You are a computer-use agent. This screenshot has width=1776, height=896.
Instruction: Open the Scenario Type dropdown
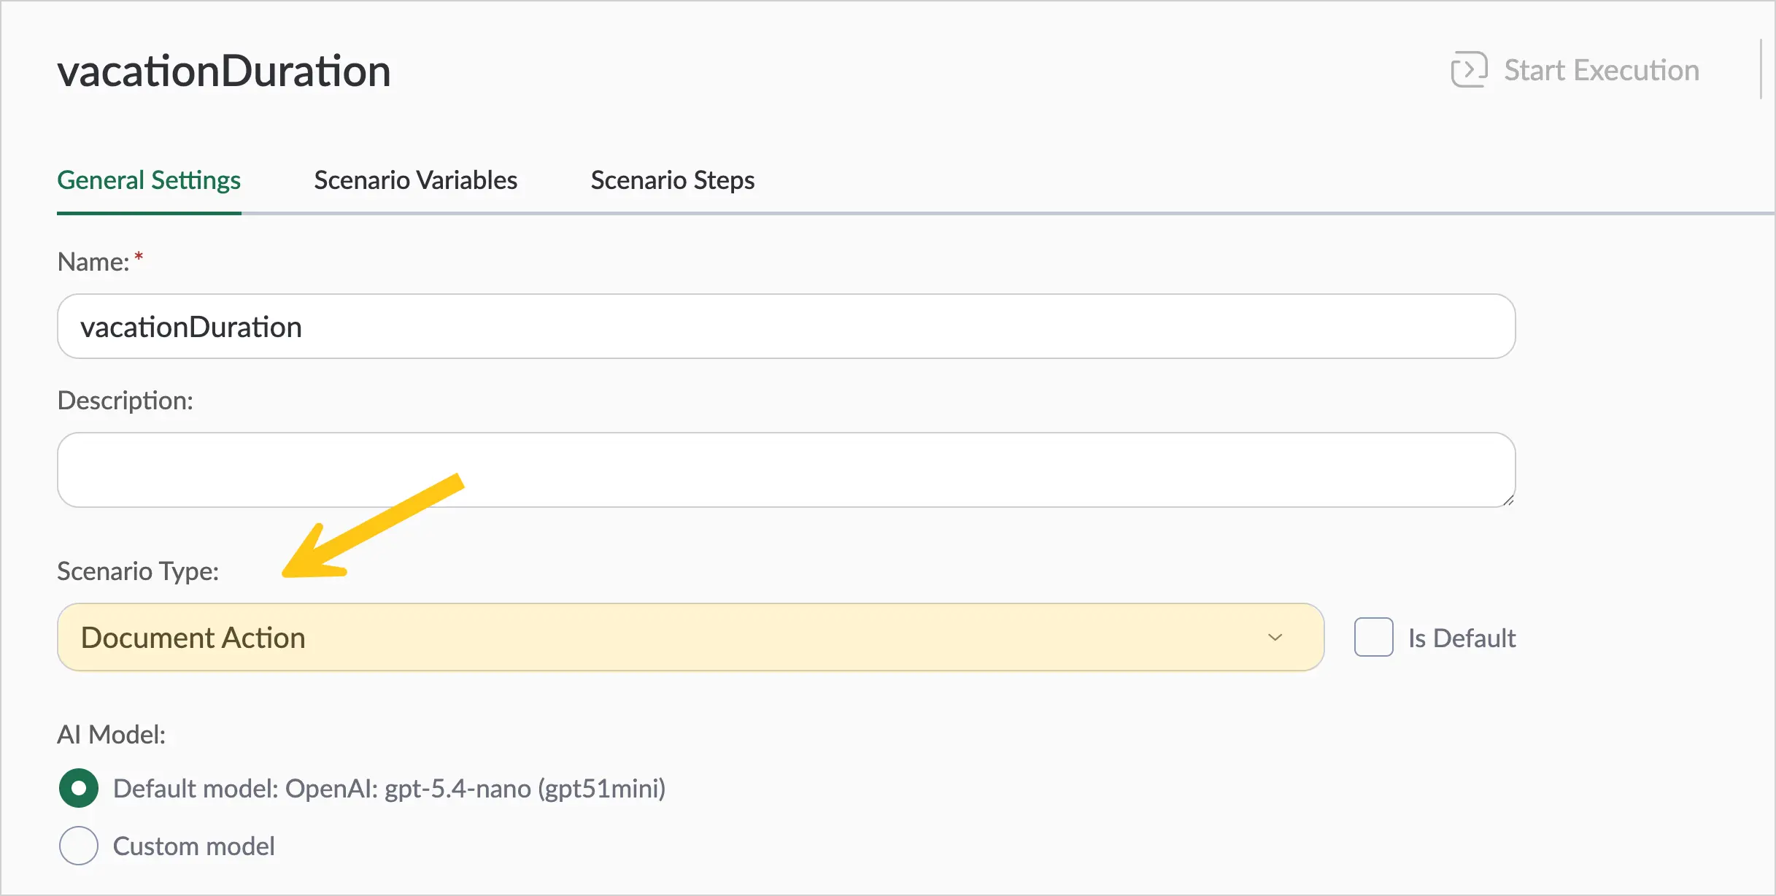(x=691, y=637)
